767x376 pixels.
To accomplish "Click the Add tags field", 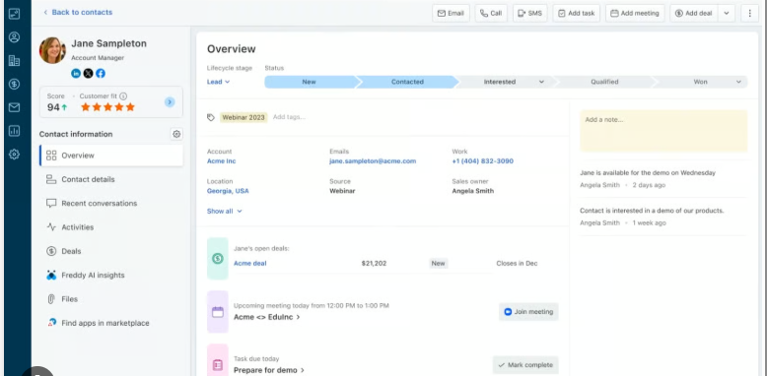I will 289,117.
